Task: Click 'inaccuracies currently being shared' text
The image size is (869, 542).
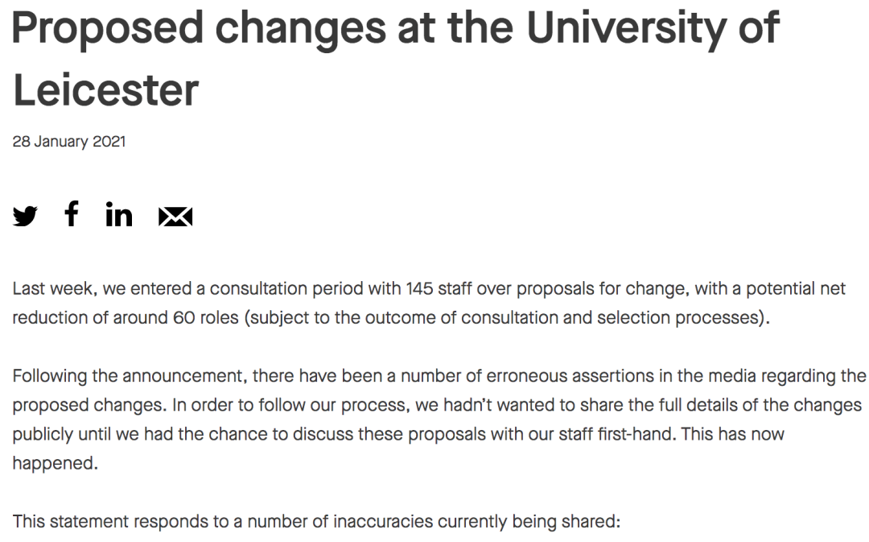Action: click(476, 522)
